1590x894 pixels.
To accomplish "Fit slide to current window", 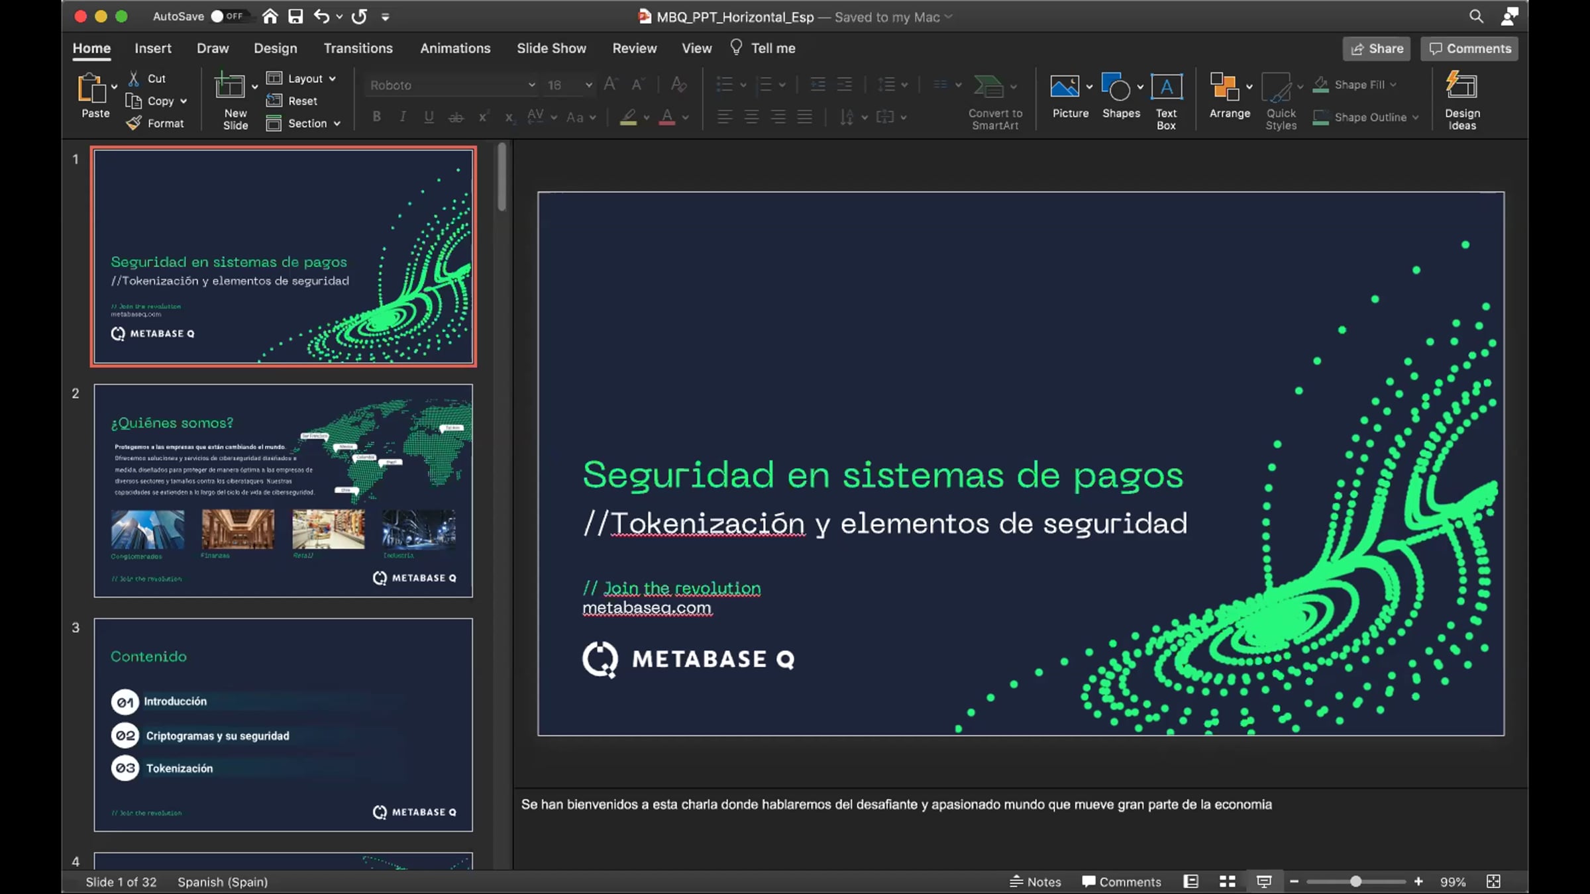I will pos(1493,881).
